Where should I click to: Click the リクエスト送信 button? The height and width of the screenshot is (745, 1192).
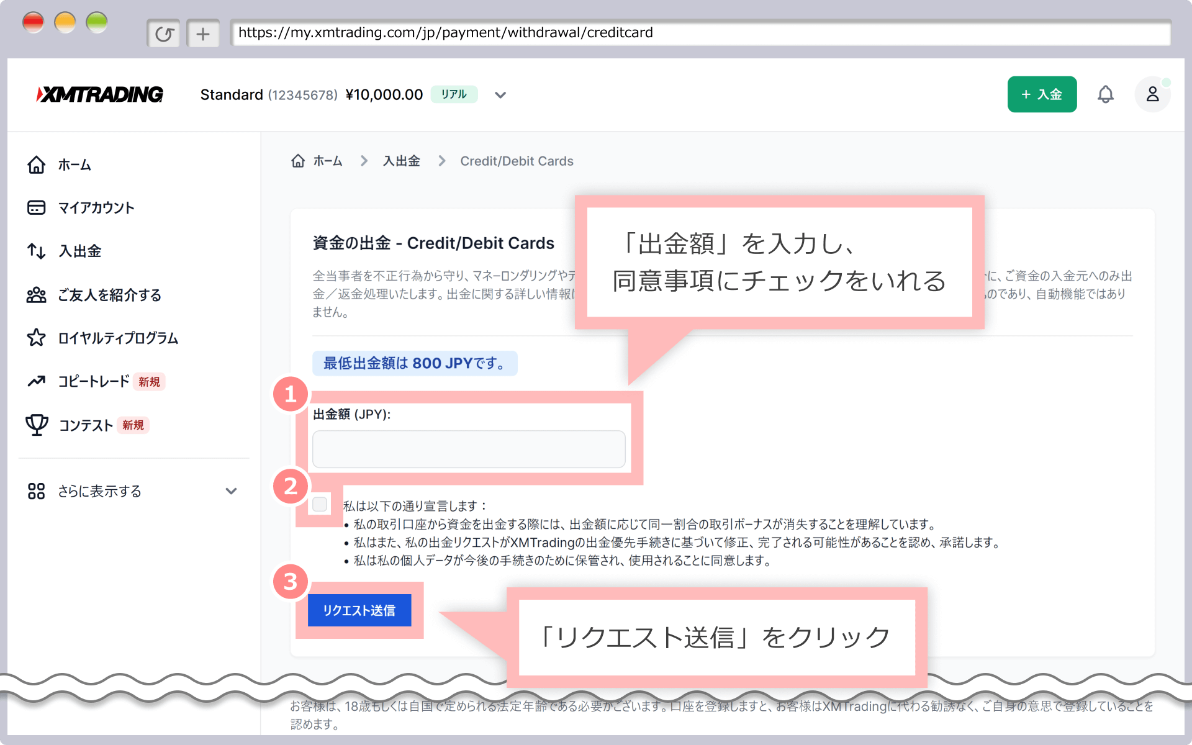click(x=359, y=610)
